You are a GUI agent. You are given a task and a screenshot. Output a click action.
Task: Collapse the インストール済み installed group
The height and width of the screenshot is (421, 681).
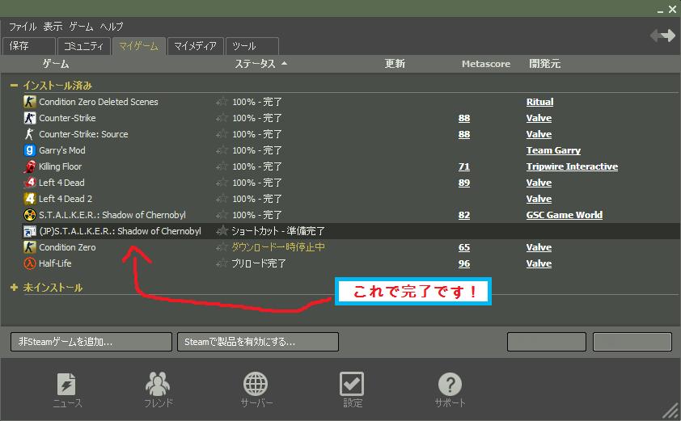pyautogui.click(x=14, y=86)
